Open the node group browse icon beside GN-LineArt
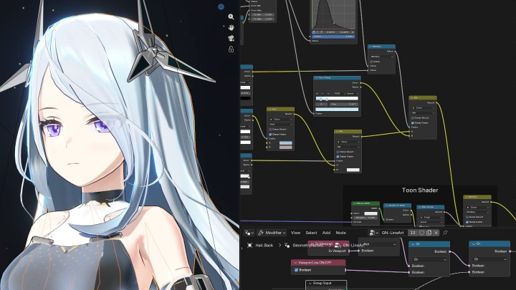 pyautogui.click(x=373, y=233)
